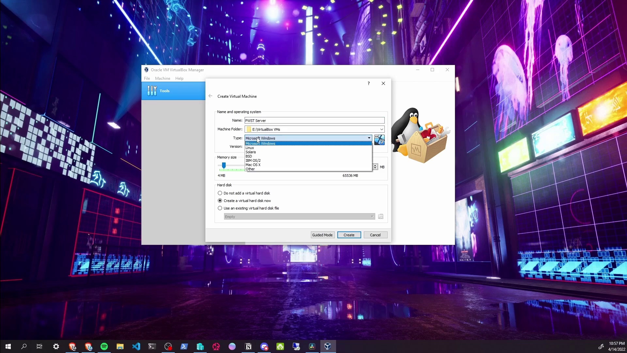Open the Empty hard disk file dropdown
The height and width of the screenshot is (353, 627).
(x=299, y=216)
